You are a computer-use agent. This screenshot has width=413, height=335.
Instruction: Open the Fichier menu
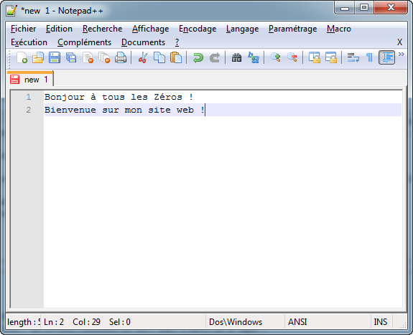tap(23, 29)
